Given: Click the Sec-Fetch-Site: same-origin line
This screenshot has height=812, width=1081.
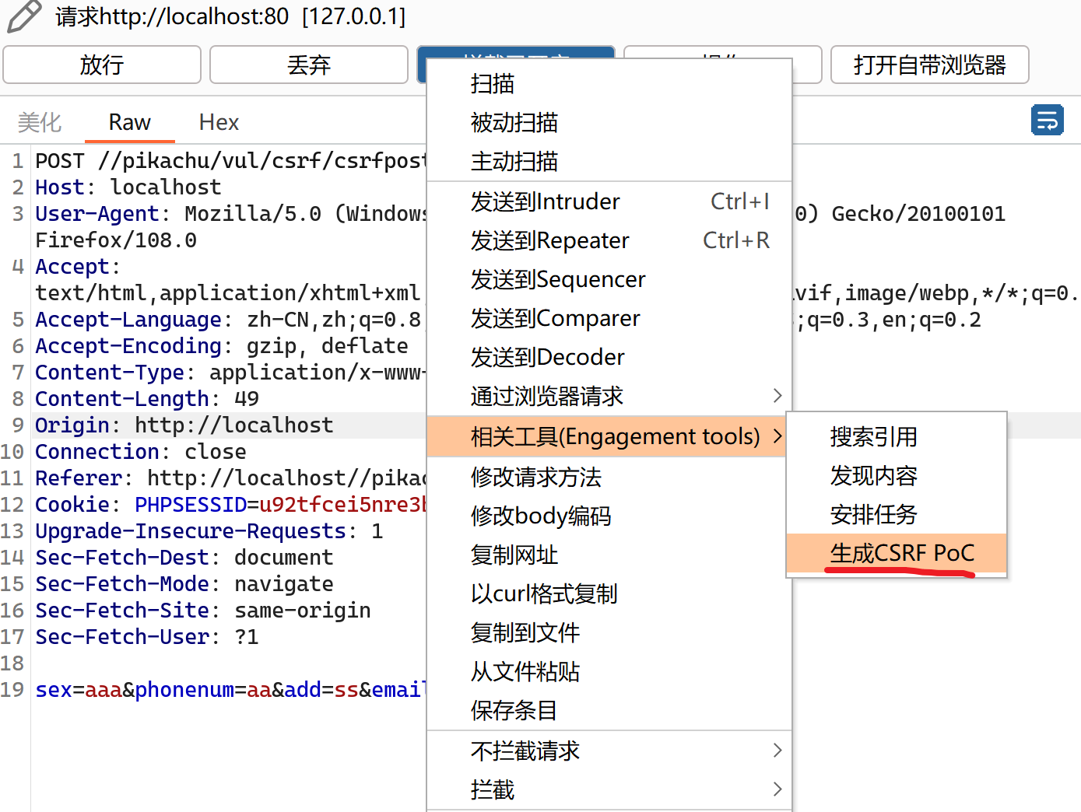Looking at the screenshot, I should [203, 611].
